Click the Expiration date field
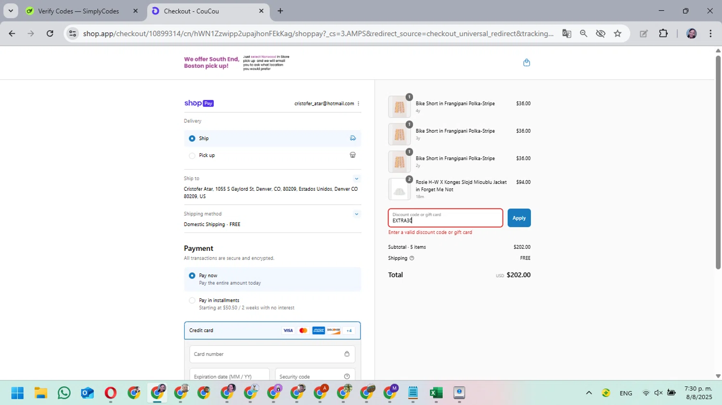 (230, 375)
